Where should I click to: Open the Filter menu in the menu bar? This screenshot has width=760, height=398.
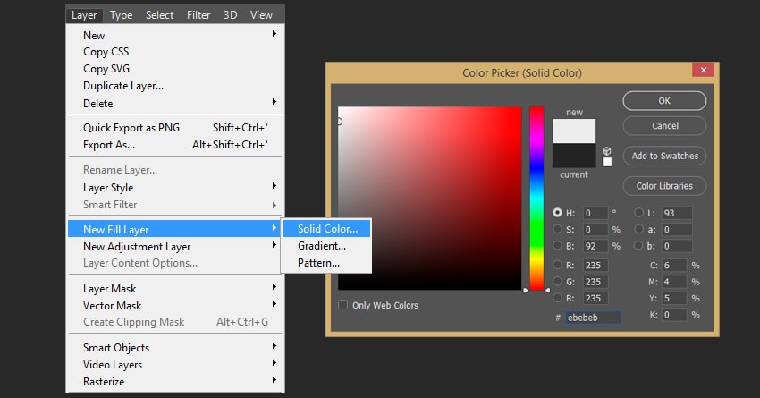pos(198,14)
